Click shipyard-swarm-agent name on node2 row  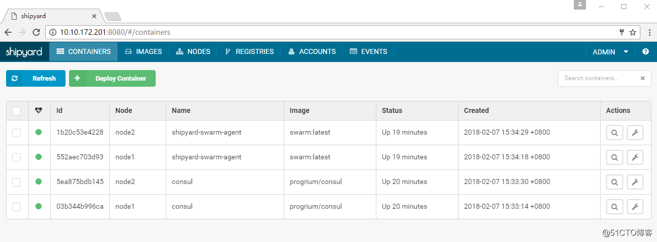pyautogui.click(x=207, y=133)
